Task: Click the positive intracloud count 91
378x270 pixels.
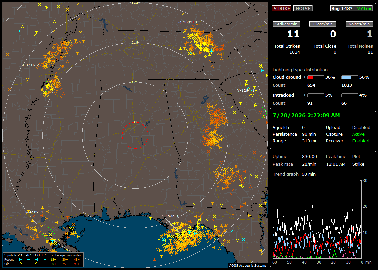Action: coord(310,103)
